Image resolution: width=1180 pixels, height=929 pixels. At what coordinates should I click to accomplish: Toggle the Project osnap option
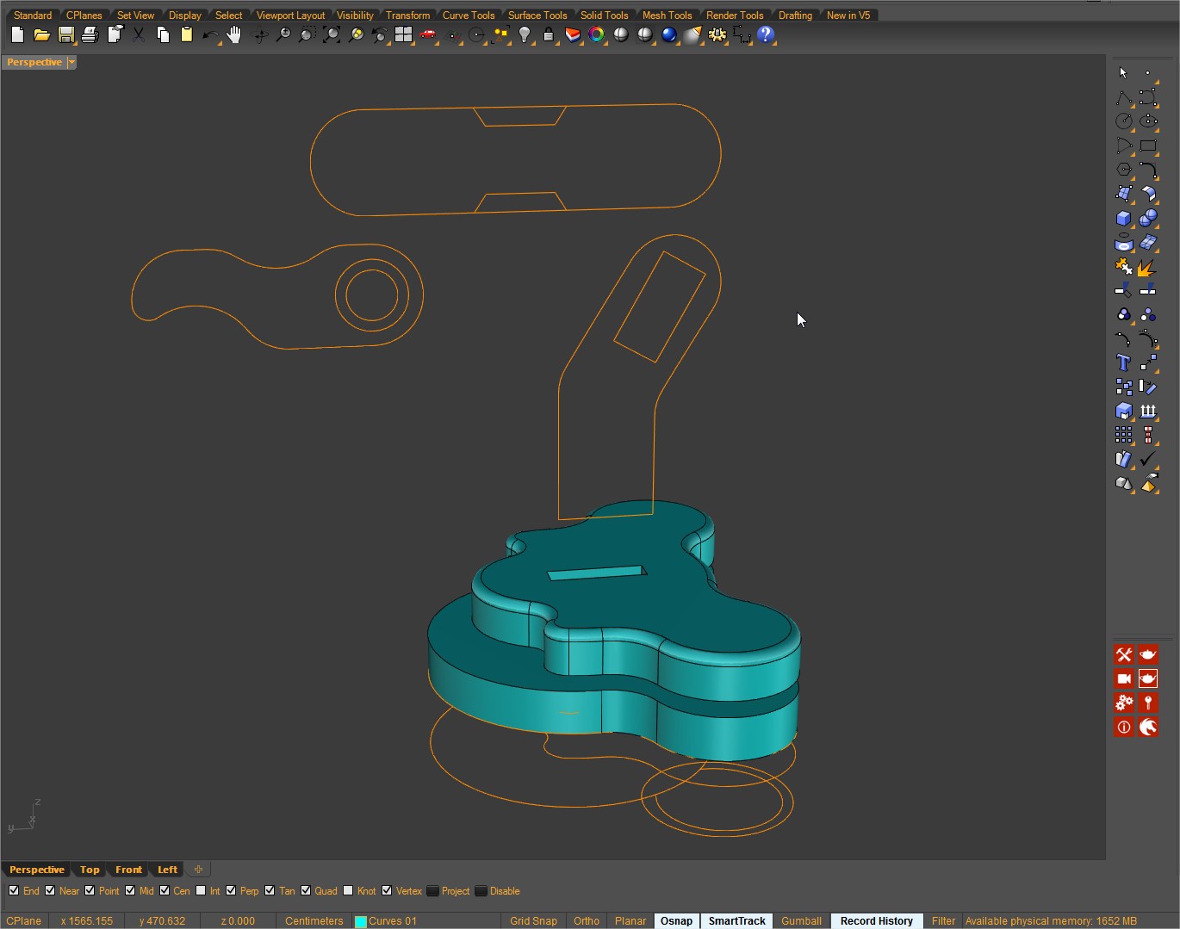433,891
